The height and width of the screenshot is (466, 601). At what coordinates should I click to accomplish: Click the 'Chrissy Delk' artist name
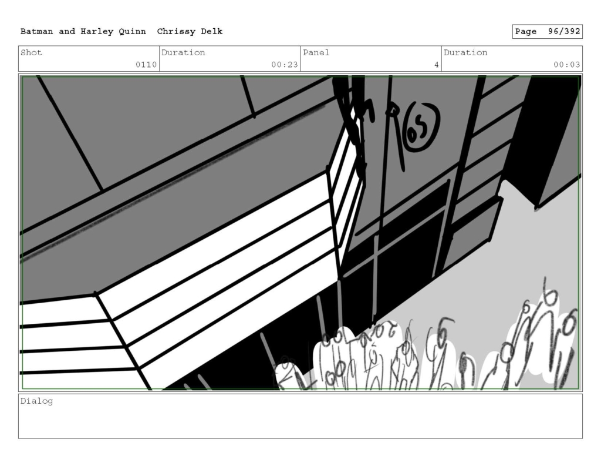(x=190, y=32)
